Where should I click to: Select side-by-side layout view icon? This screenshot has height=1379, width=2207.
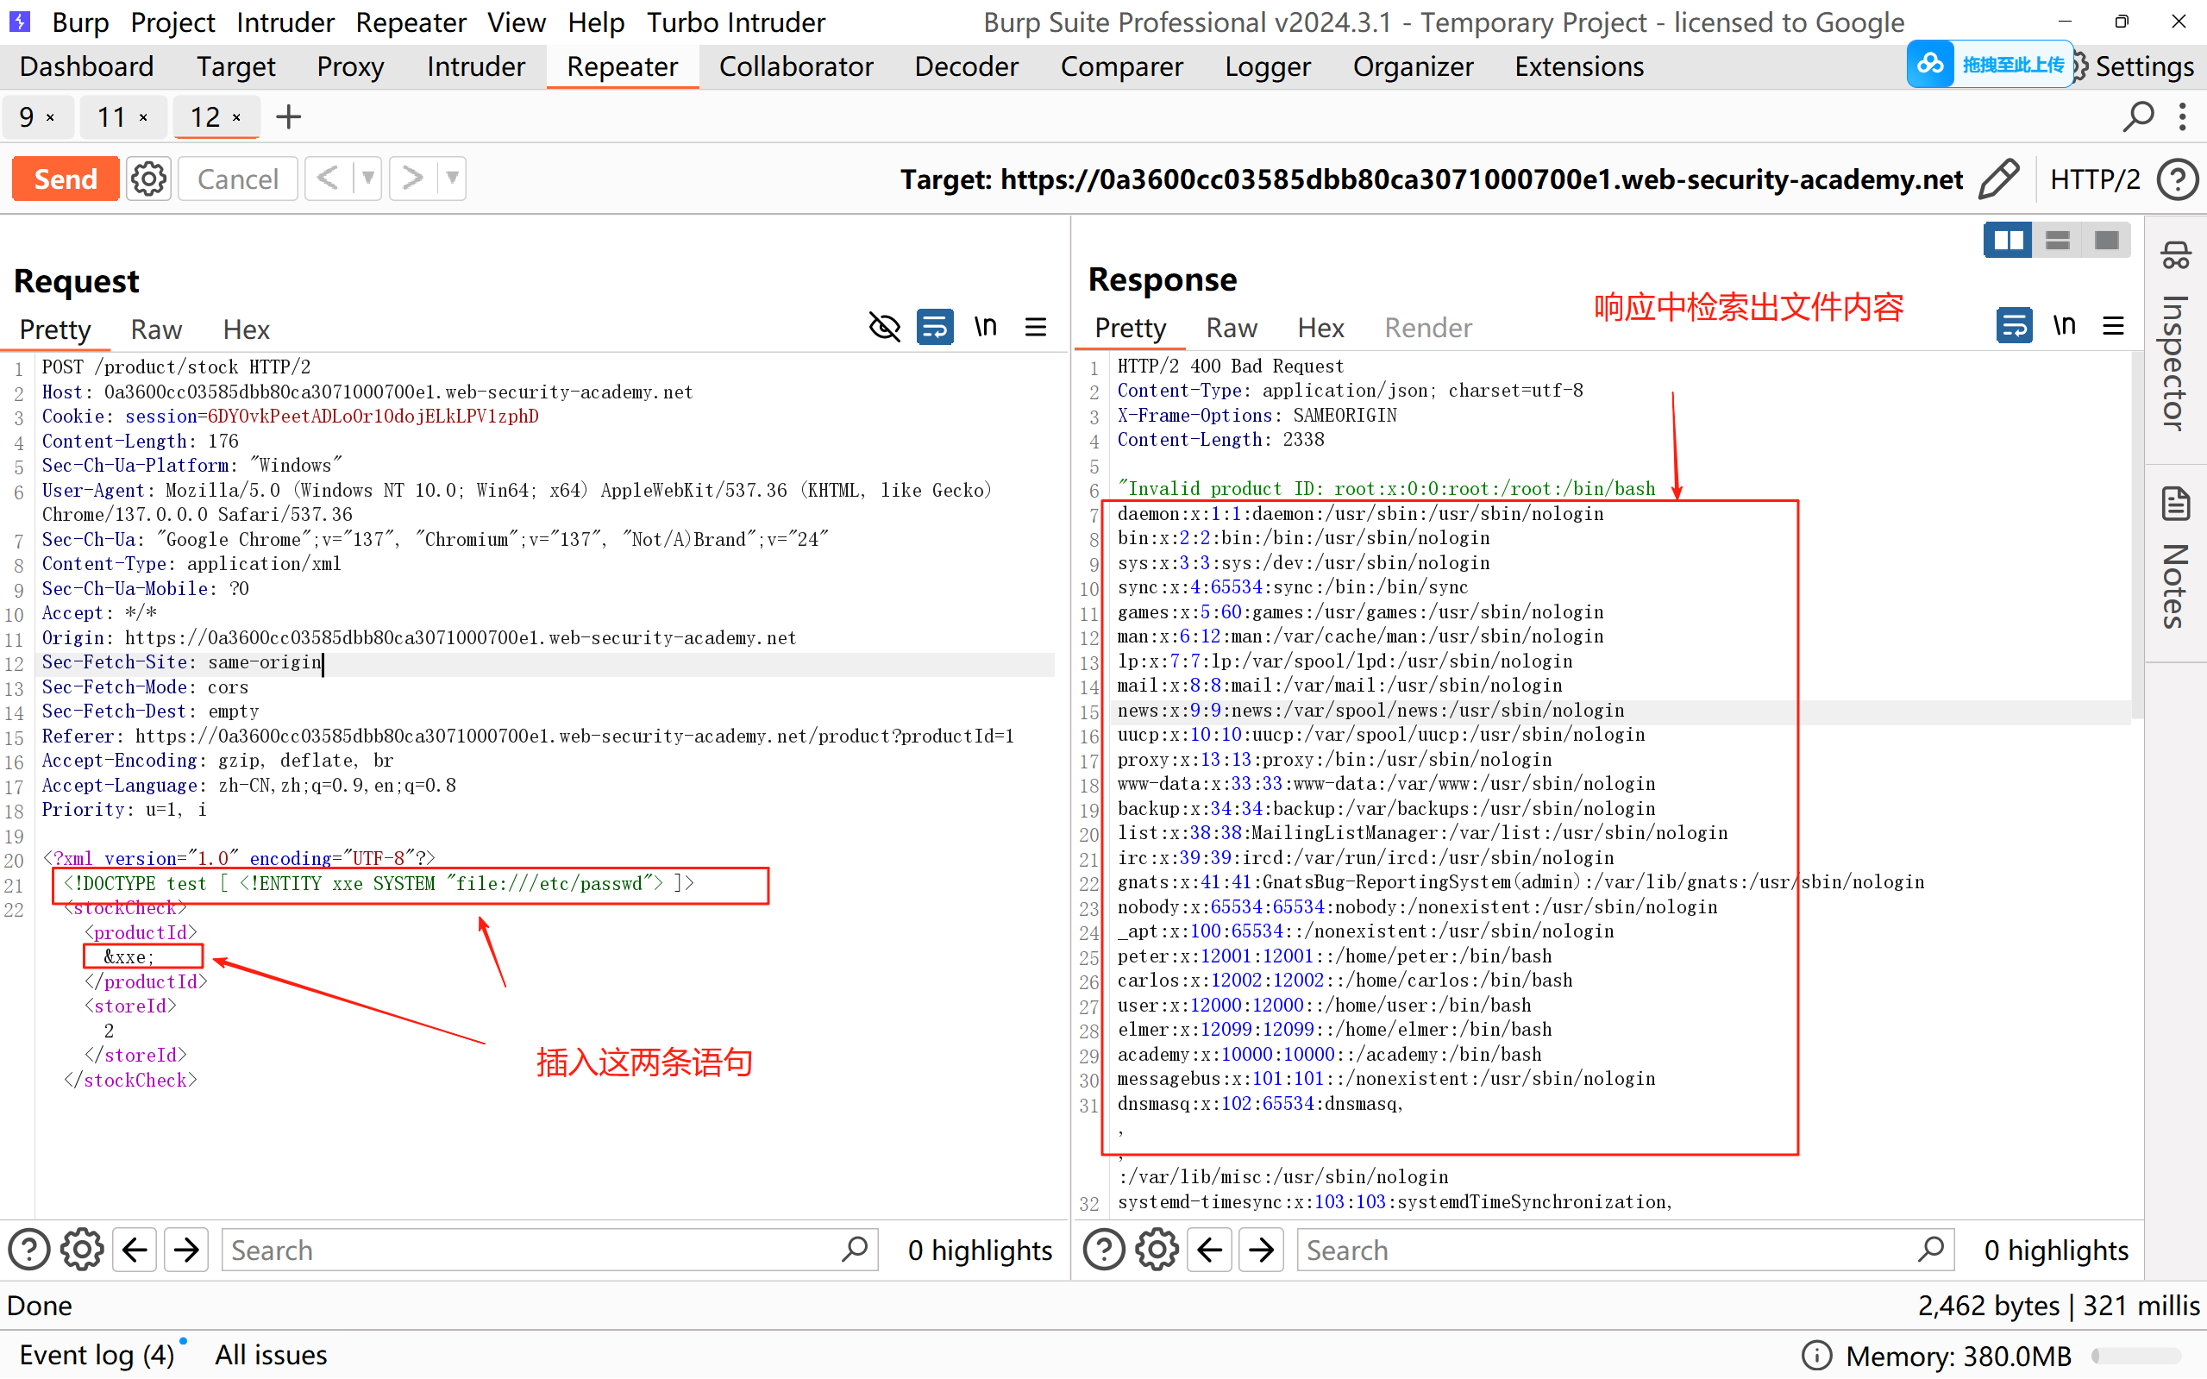point(2007,240)
